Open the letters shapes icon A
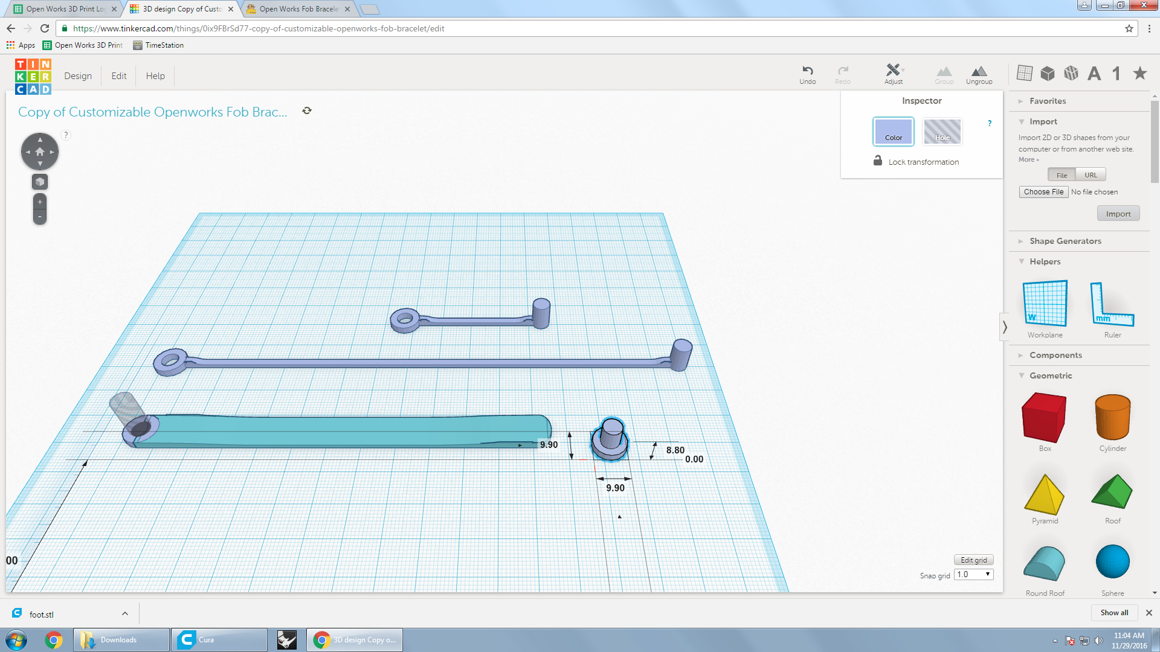The width and height of the screenshot is (1160, 652). [x=1094, y=74]
